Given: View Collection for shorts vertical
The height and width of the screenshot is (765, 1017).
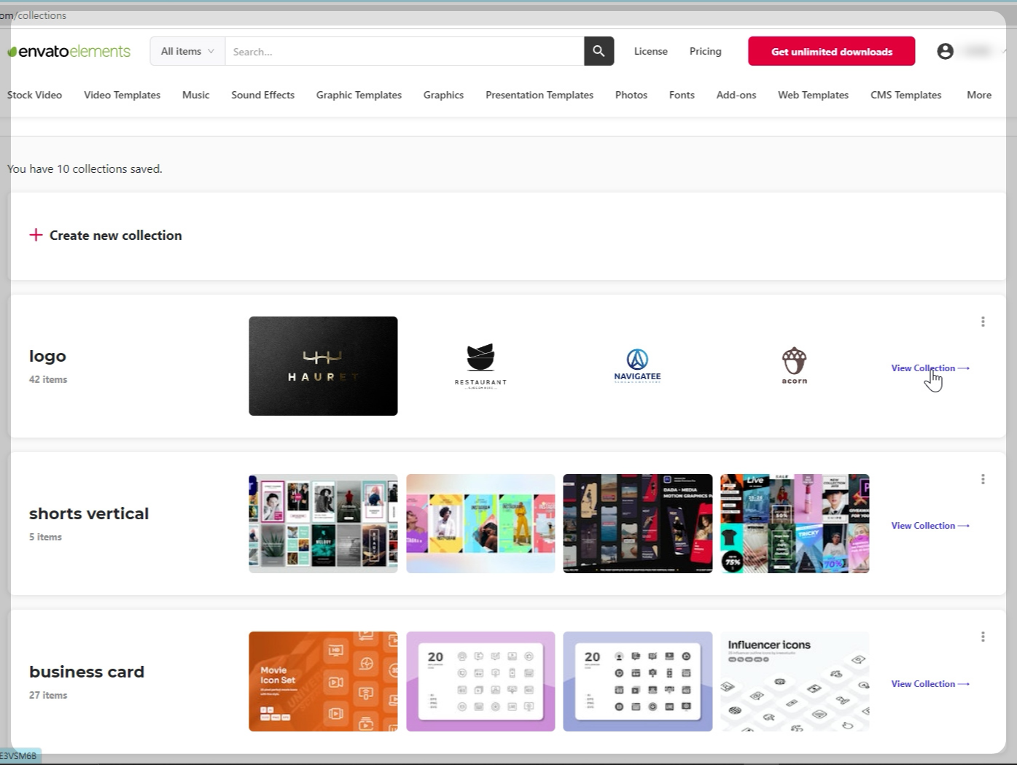Looking at the screenshot, I should click(930, 525).
